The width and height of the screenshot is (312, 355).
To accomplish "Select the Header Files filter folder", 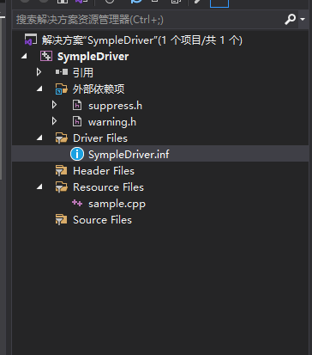I will [104, 171].
